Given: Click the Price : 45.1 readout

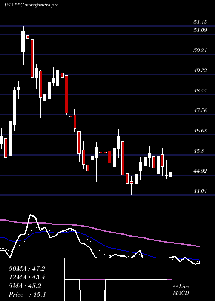Looking at the screenshot, I should pyautogui.click(x=27, y=295).
